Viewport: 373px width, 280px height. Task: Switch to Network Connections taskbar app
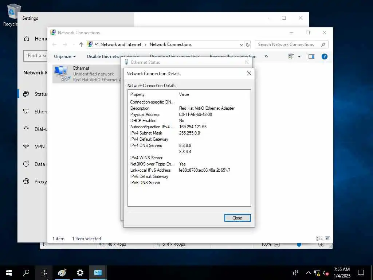[x=98, y=273]
